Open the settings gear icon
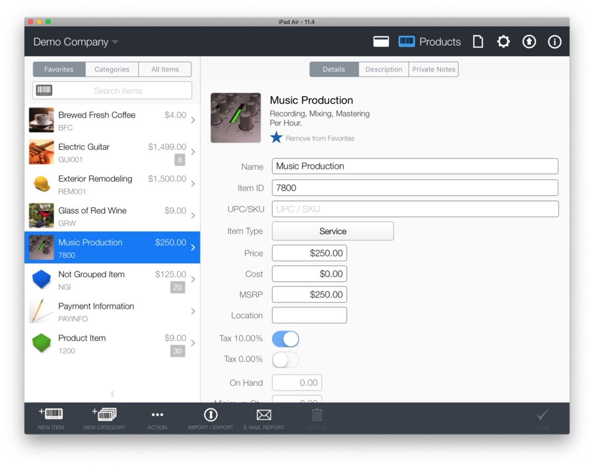The height and width of the screenshot is (467, 594). 504,42
